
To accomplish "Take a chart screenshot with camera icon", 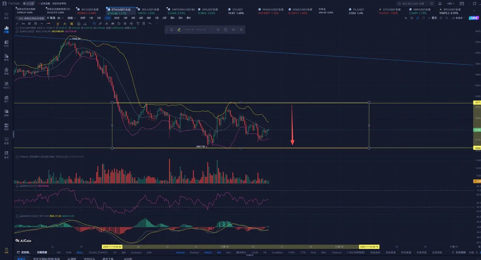I will (x=412, y=18).
